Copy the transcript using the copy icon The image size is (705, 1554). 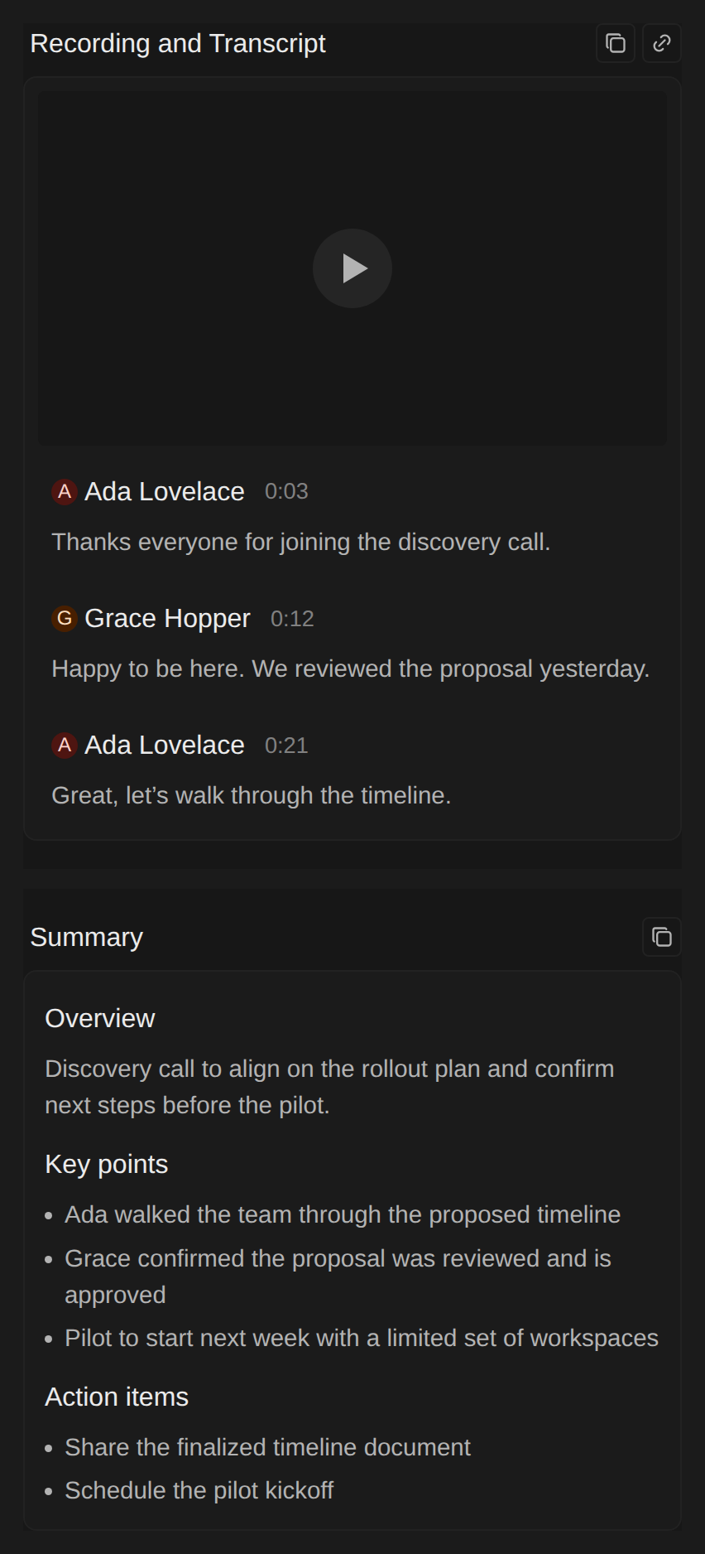click(616, 43)
